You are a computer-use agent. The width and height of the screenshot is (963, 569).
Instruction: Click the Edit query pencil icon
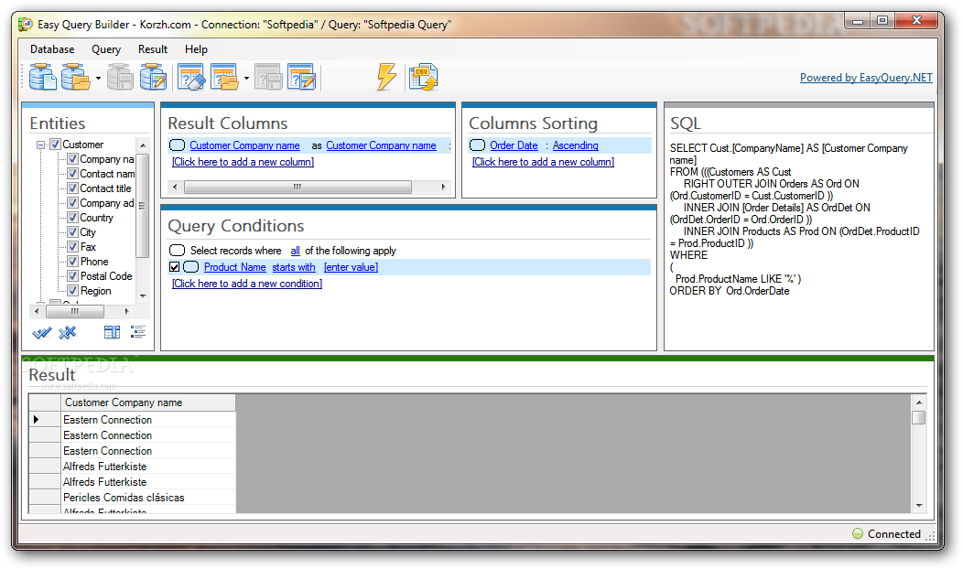point(301,78)
